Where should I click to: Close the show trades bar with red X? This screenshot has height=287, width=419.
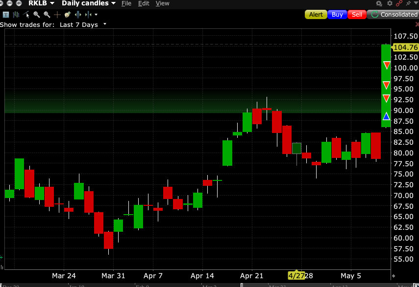click(x=417, y=24)
